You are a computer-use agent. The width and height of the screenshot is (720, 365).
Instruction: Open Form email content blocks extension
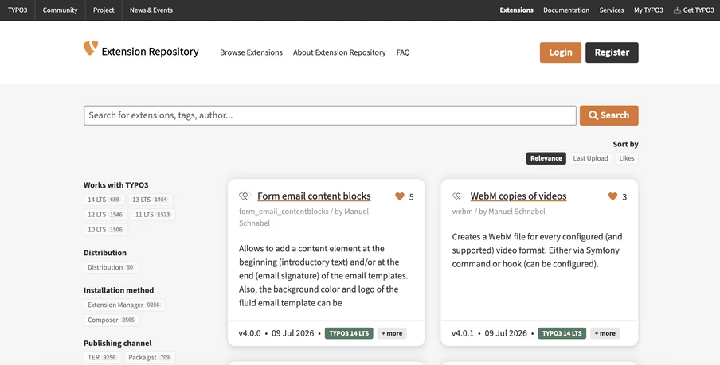314,196
